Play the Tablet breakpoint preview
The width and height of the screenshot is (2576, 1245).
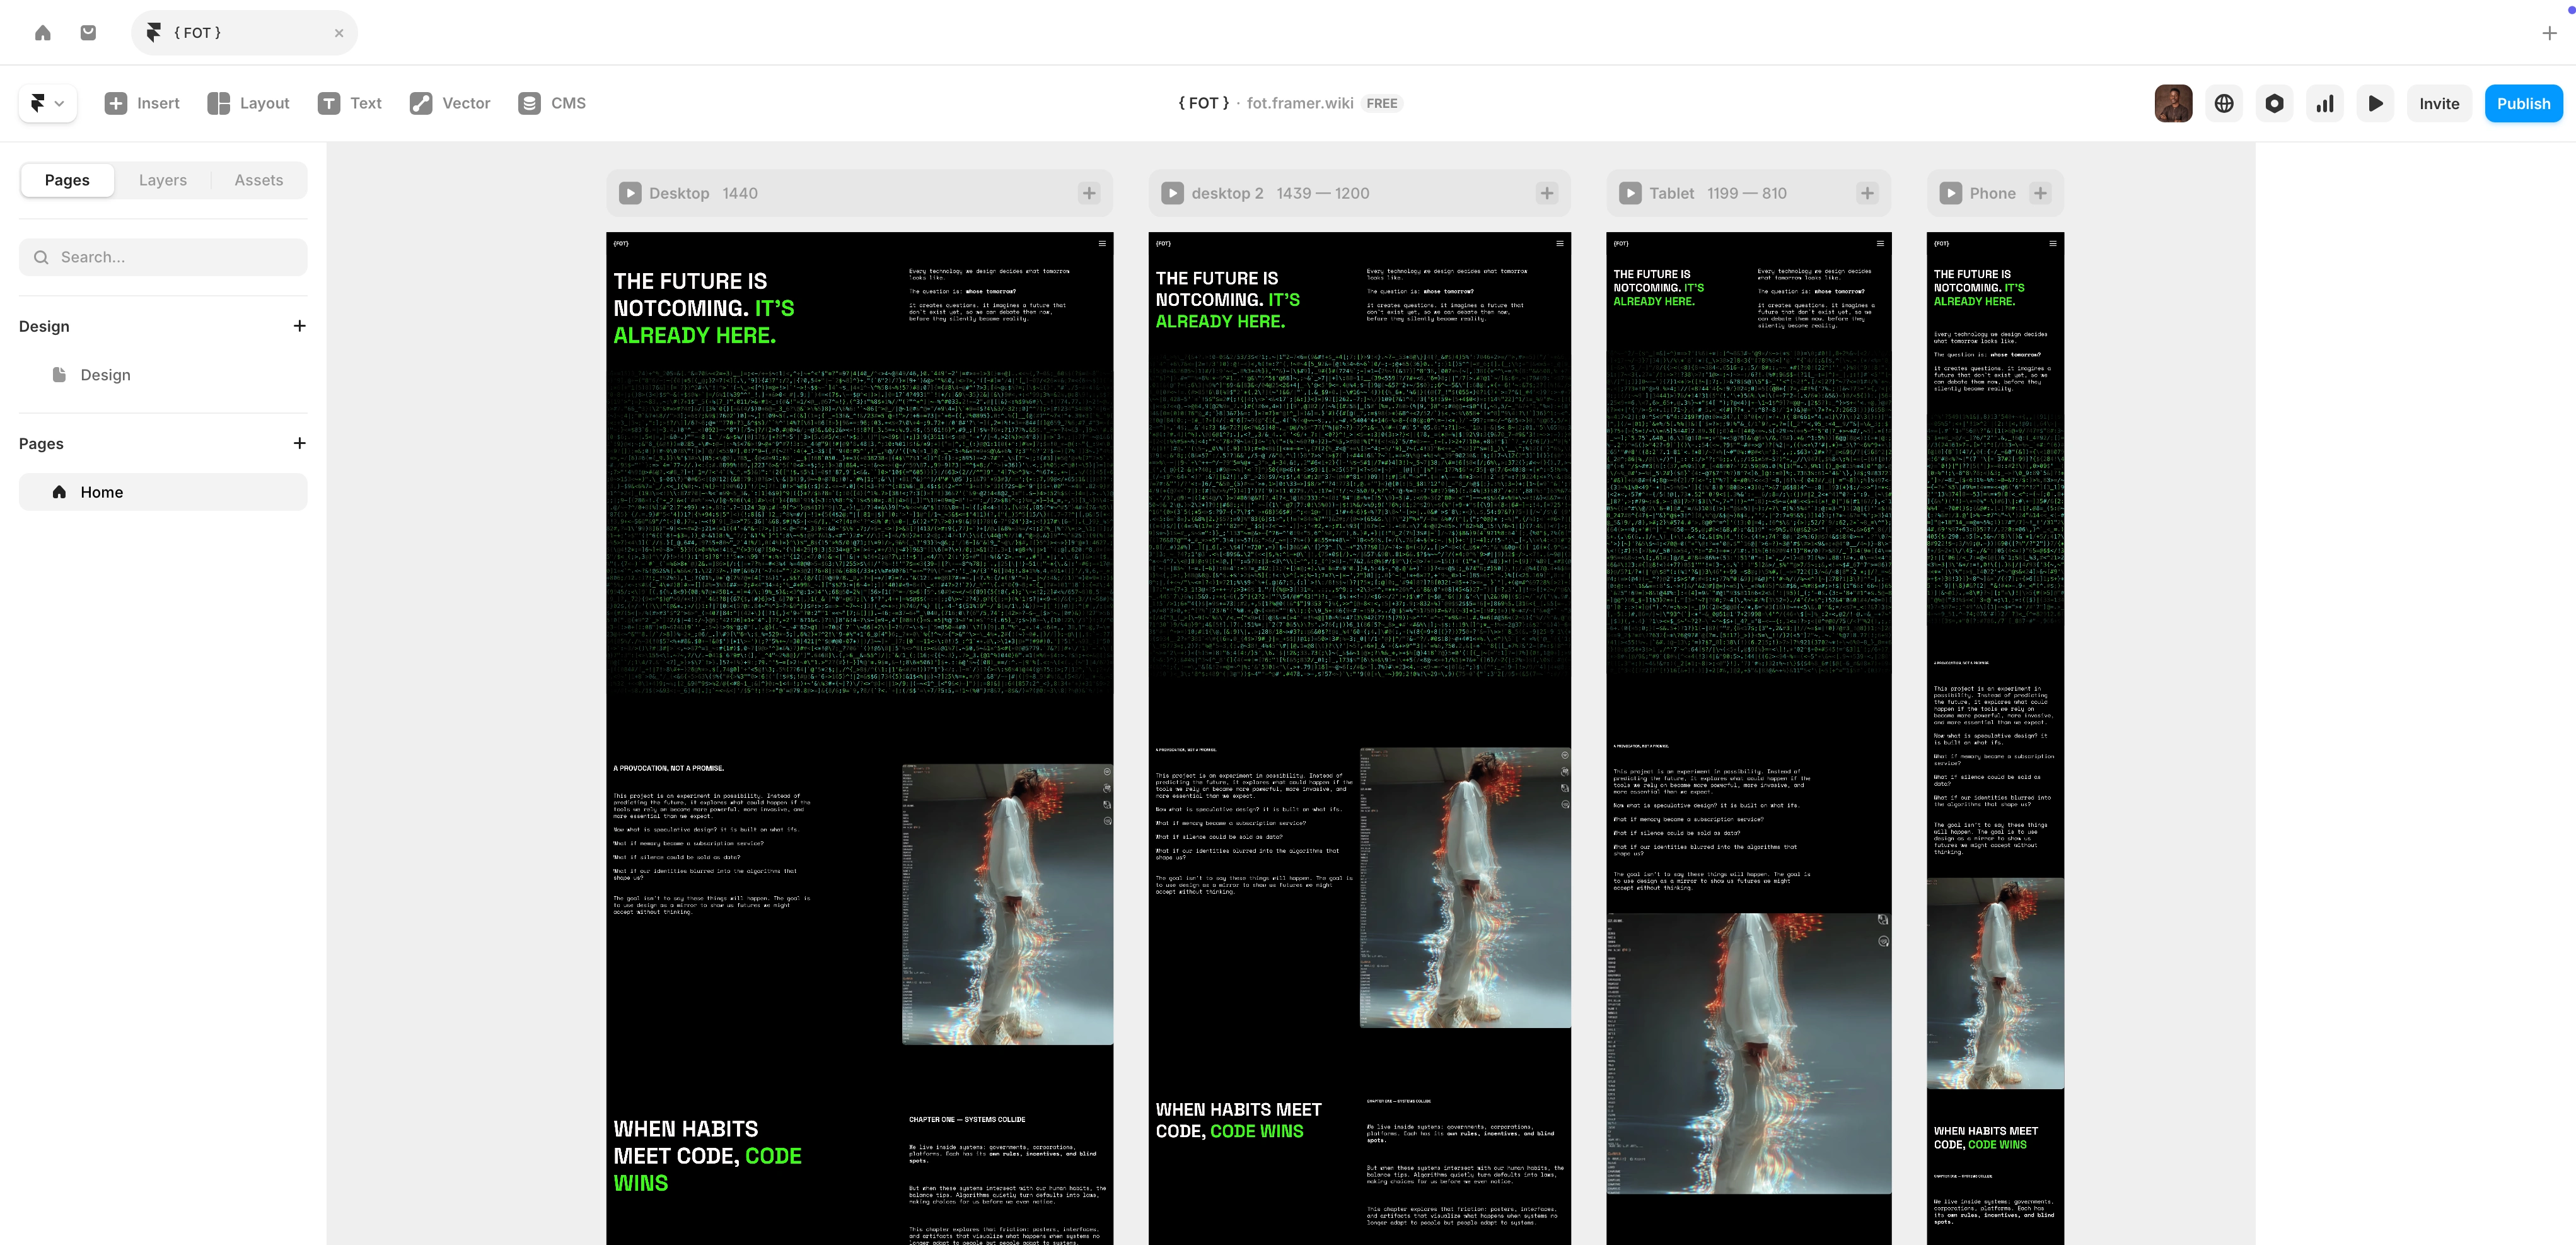click(x=1630, y=193)
